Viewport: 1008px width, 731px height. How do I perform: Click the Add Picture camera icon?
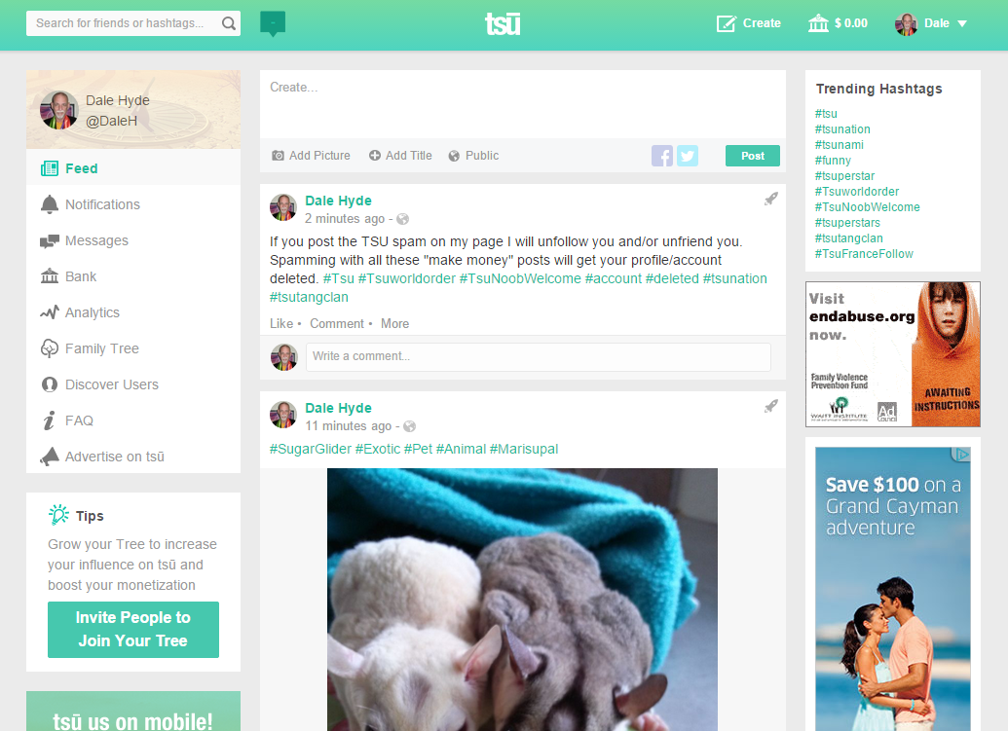[278, 156]
